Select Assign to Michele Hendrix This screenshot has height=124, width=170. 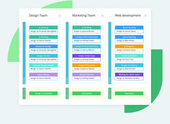129,78
